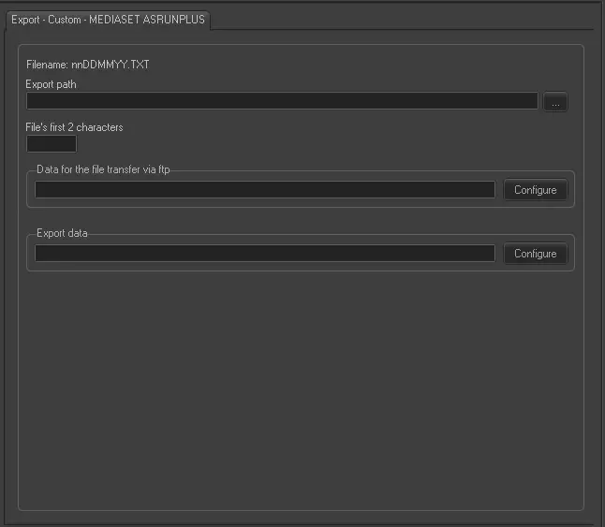
Task: Focus the Export path text field
Action: tap(282, 101)
